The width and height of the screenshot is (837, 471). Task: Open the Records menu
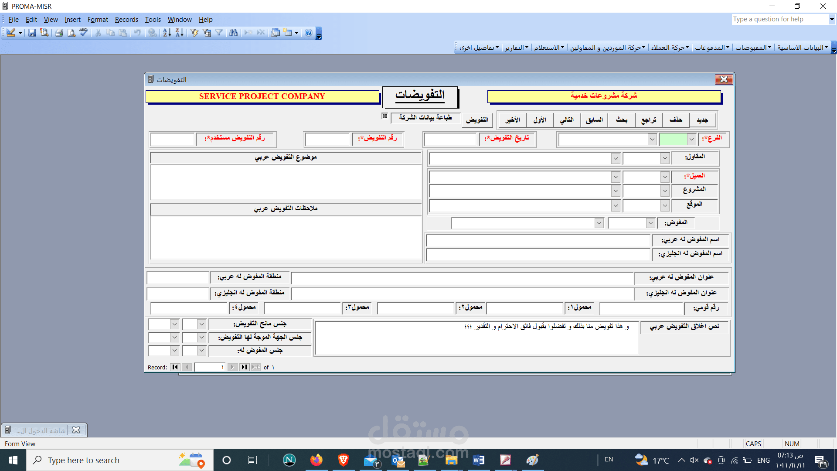coord(126,20)
